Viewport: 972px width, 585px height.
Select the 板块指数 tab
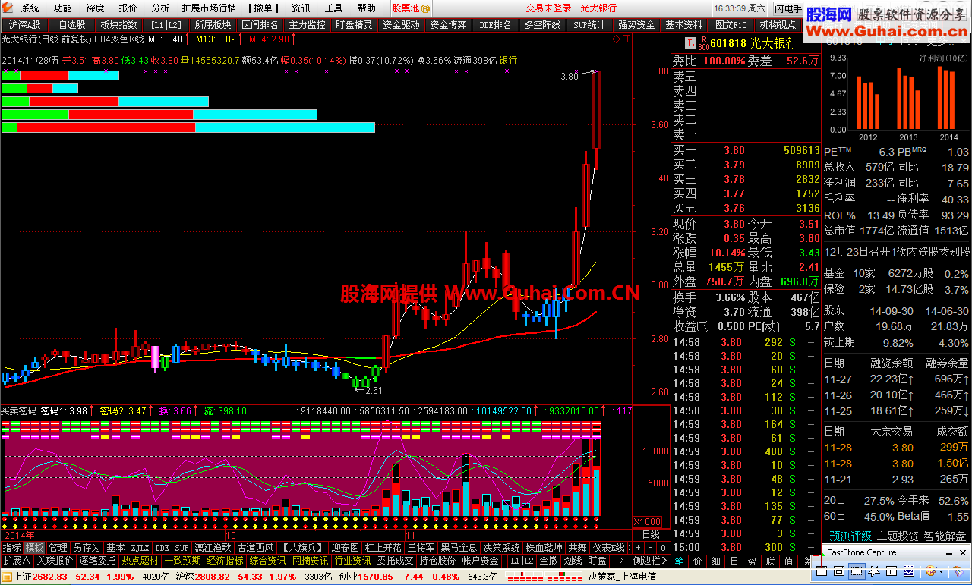tap(118, 25)
